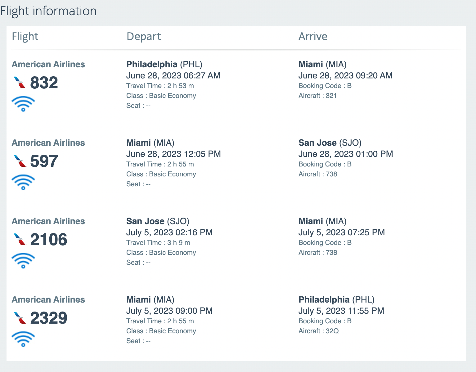Click the Wi-Fi icon under flight 832
476x372 pixels.
tap(23, 104)
